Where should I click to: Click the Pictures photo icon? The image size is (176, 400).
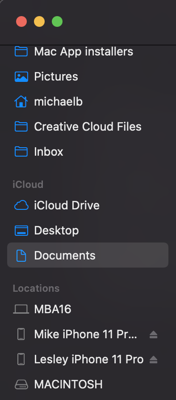[x=21, y=77]
